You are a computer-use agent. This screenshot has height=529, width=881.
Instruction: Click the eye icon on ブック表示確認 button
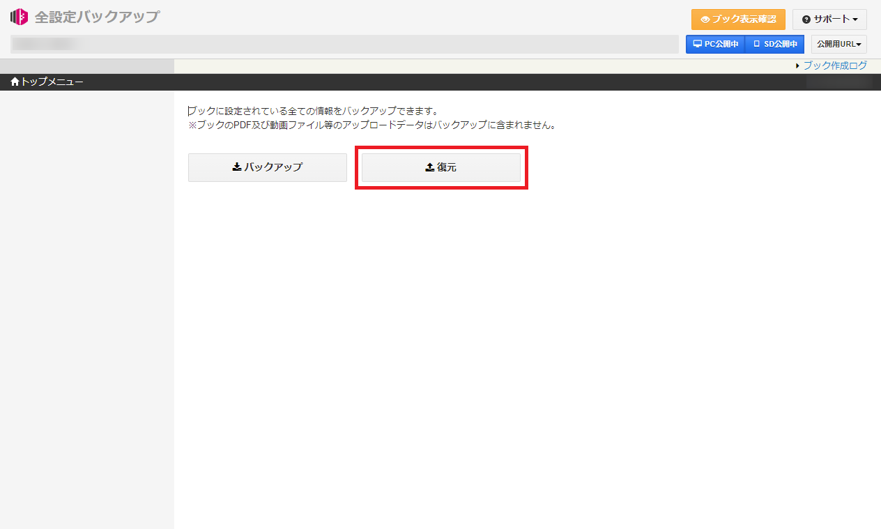[707, 20]
